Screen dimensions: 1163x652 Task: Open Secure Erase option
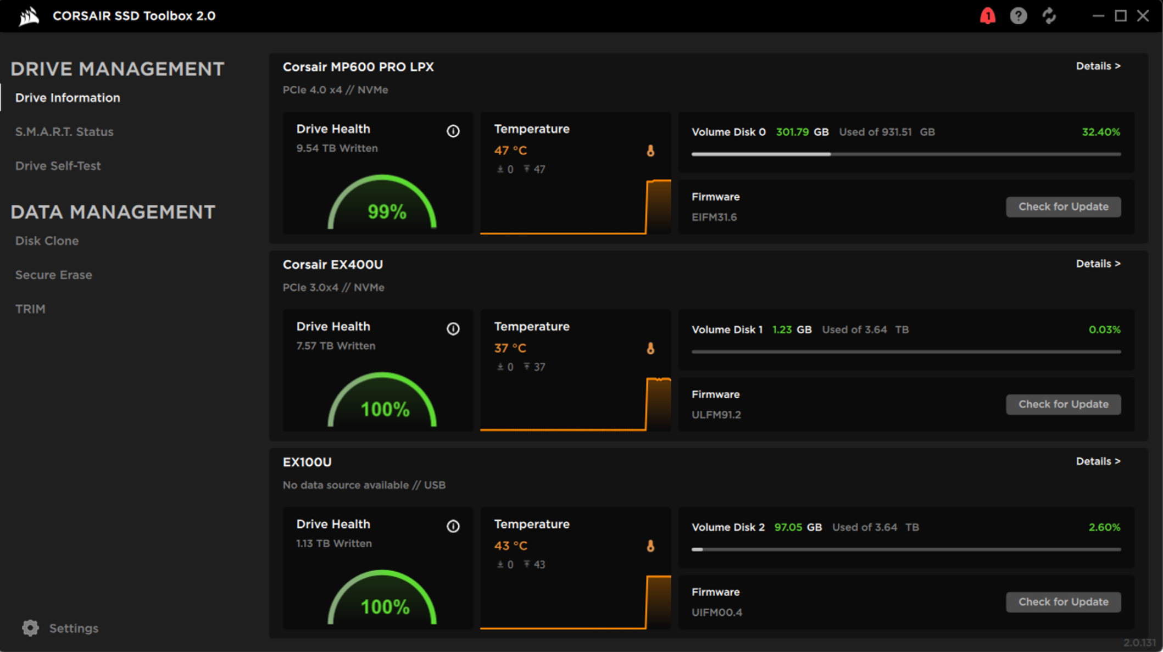tap(53, 275)
